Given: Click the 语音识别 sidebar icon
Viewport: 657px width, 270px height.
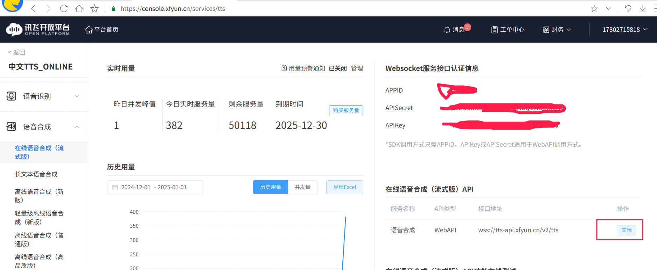Looking at the screenshot, I should point(12,96).
